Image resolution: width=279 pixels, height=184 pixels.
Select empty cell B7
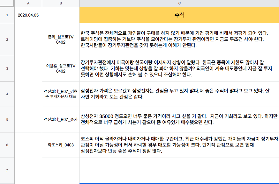click(x=61, y=170)
